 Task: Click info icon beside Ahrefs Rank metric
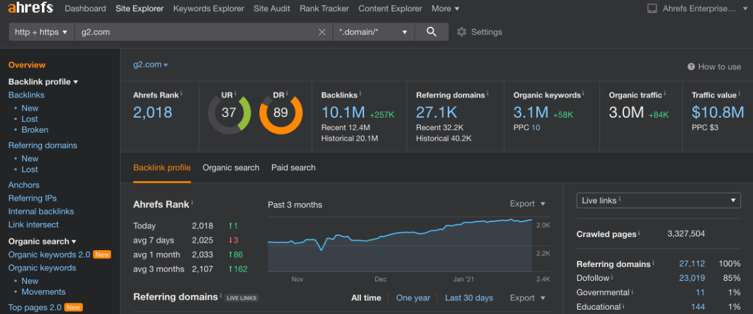(182, 94)
